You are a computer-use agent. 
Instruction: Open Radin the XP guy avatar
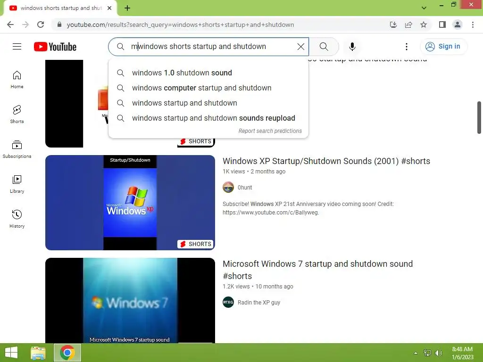pyautogui.click(x=228, y=302)
